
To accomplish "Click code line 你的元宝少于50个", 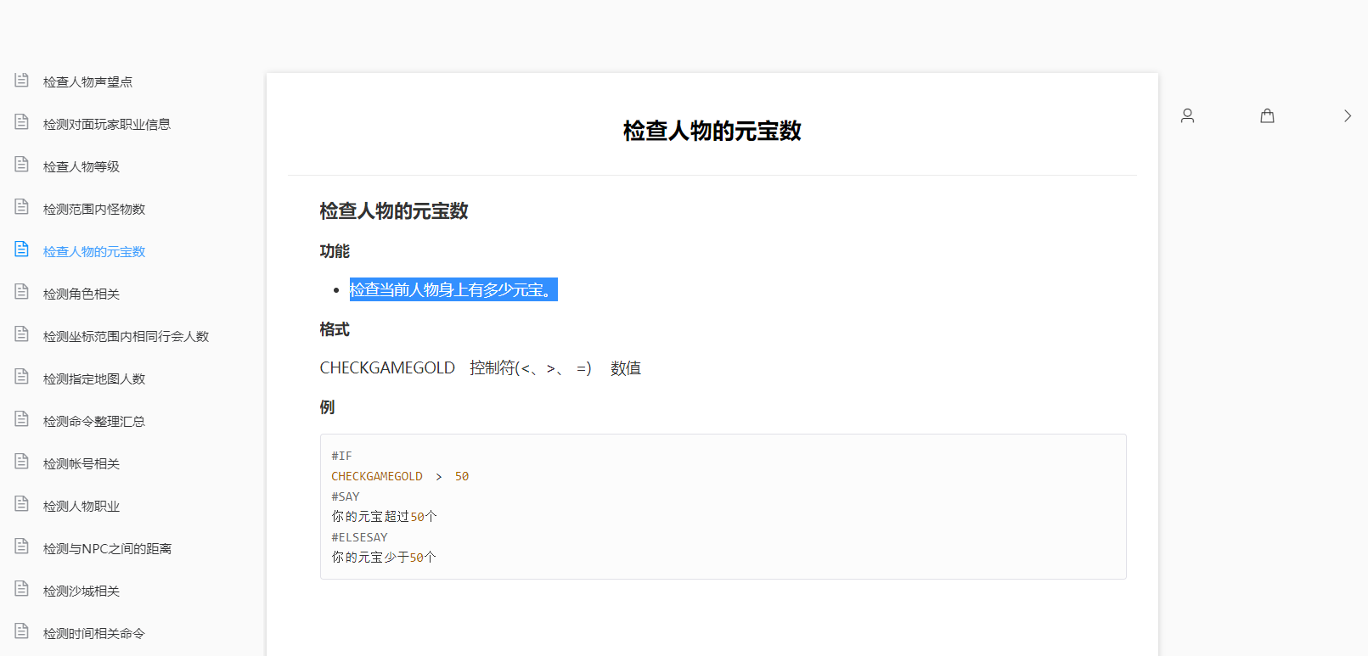I will point(384,558).
